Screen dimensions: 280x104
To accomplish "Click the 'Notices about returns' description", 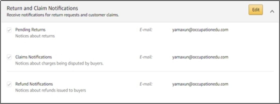I will 35,36.
